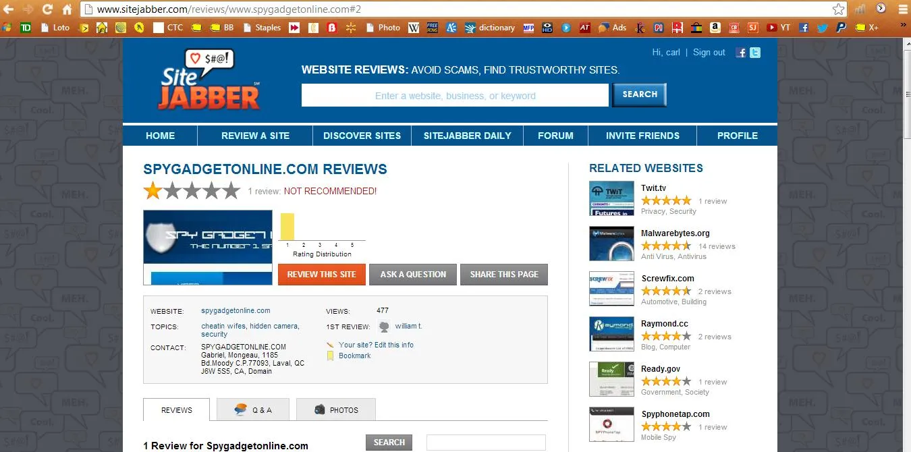
Task: Open the Facebook bookmark in bookmarks bar
Action: pyautogui.click(x=804, y=28)
